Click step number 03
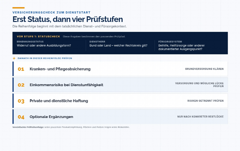Screen dimensions: 240x151 coord(21,101)
